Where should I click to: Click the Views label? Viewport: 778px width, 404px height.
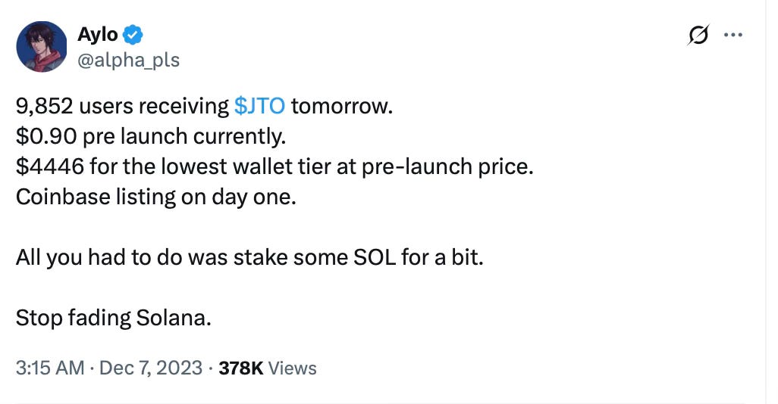click(292, 368)
